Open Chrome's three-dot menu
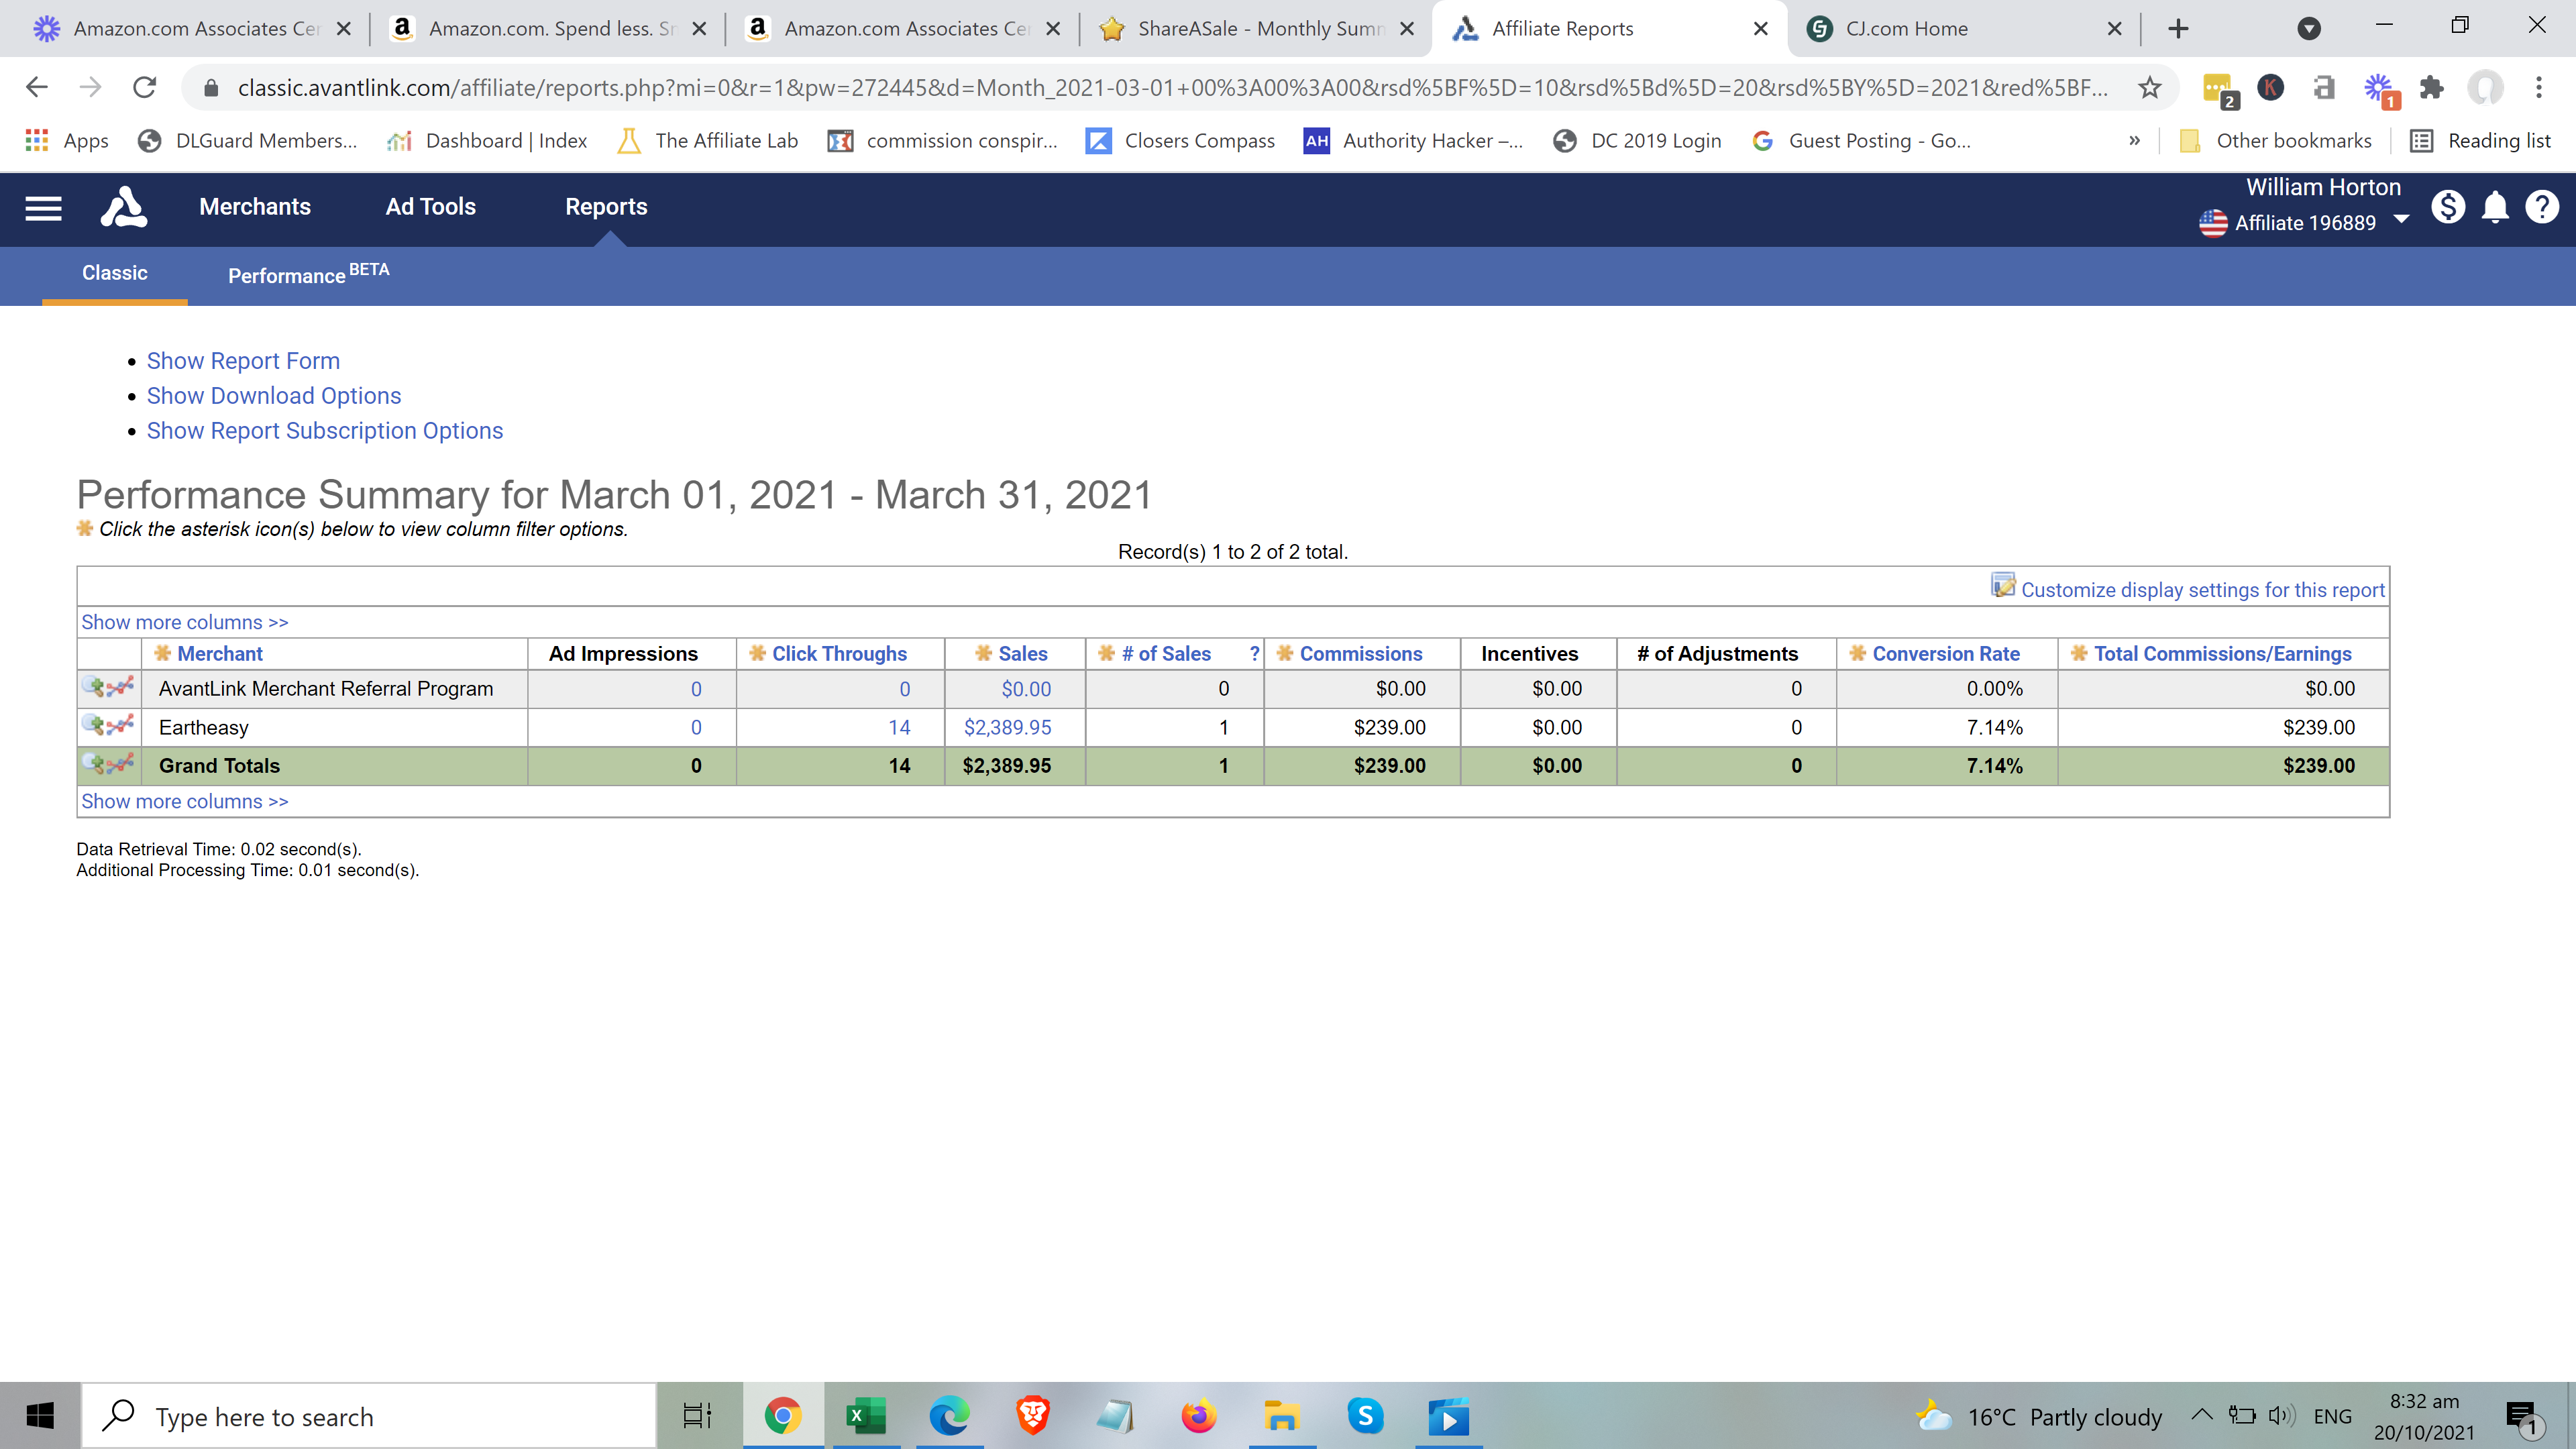The width and height of the screenshot is (2576, 1449). pos(2538,88)
